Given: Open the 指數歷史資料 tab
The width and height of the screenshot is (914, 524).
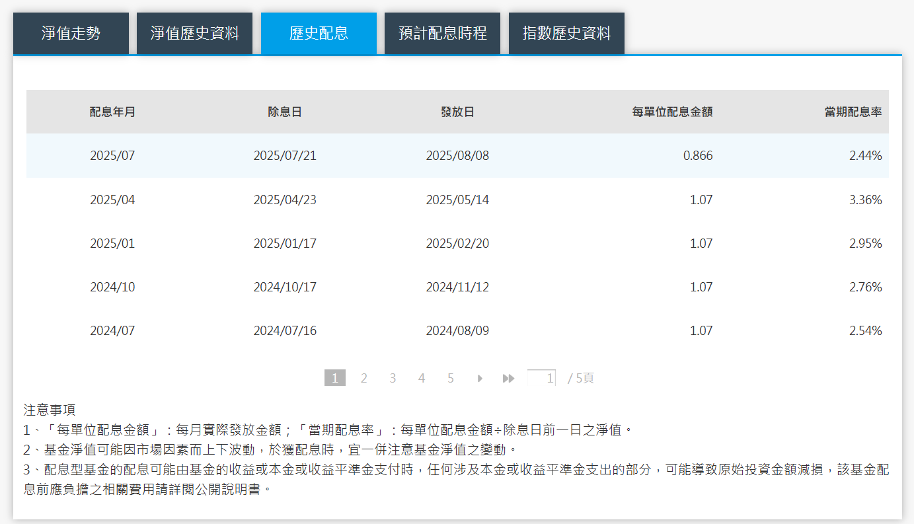Looking at the screenshot, I should click(566, 32).
